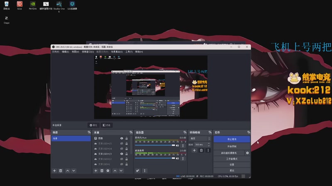This screenshot has height=186, width=332.
Task: Remove transition with trash icon
Action: [x=201, y=150]
